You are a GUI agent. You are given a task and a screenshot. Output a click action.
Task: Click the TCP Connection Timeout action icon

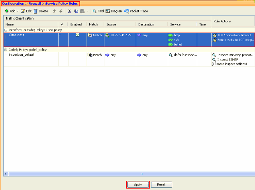point(214,35)
